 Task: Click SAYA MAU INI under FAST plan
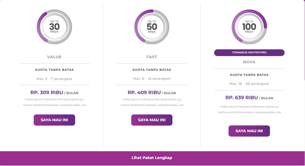coord(152,120)
